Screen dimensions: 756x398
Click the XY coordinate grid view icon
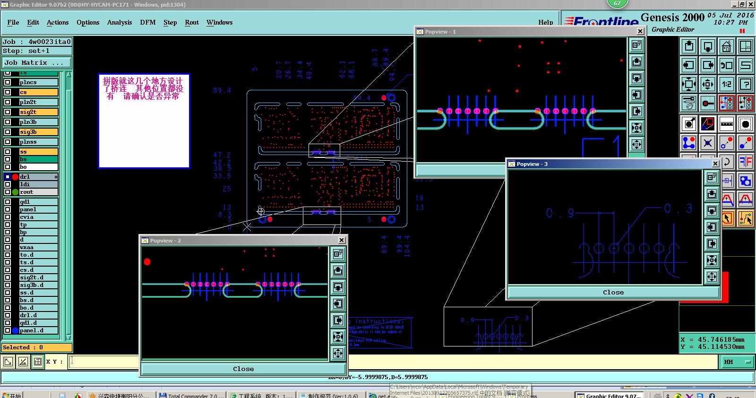[x=746, y=46]
